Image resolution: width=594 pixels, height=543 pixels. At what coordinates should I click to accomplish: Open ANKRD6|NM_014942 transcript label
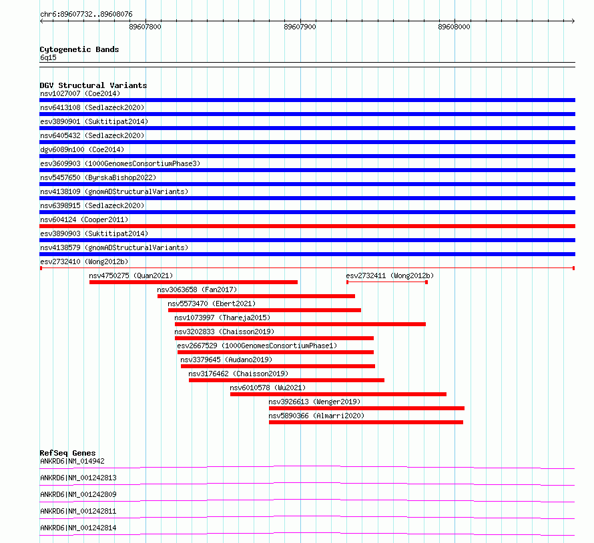[x=72, y=461]
